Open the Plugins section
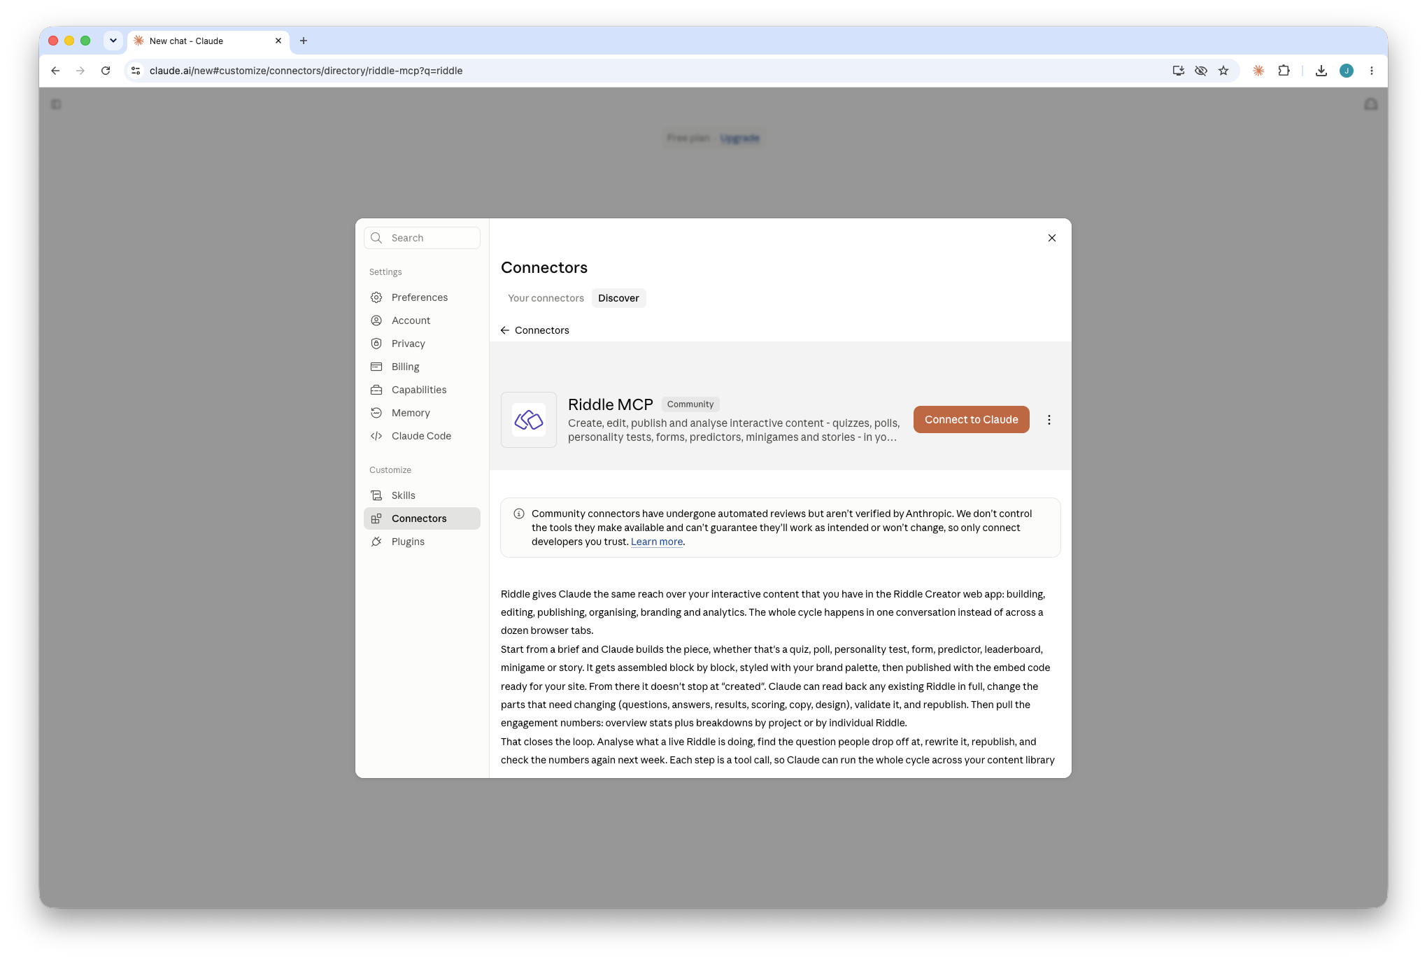The image size is (1427, 960). (422, 542)
